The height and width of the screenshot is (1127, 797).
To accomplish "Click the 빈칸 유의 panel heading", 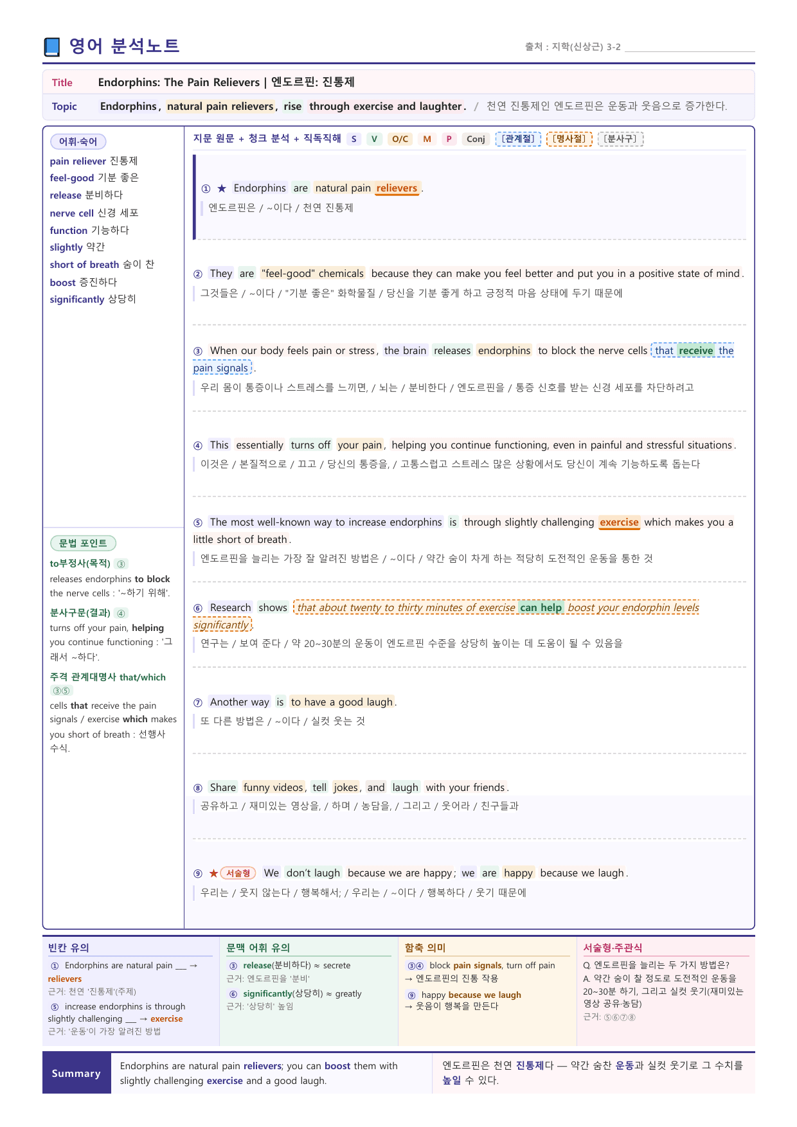I will (69, 948).
